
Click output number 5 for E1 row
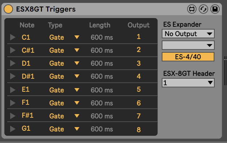click(x=139, y=90)
